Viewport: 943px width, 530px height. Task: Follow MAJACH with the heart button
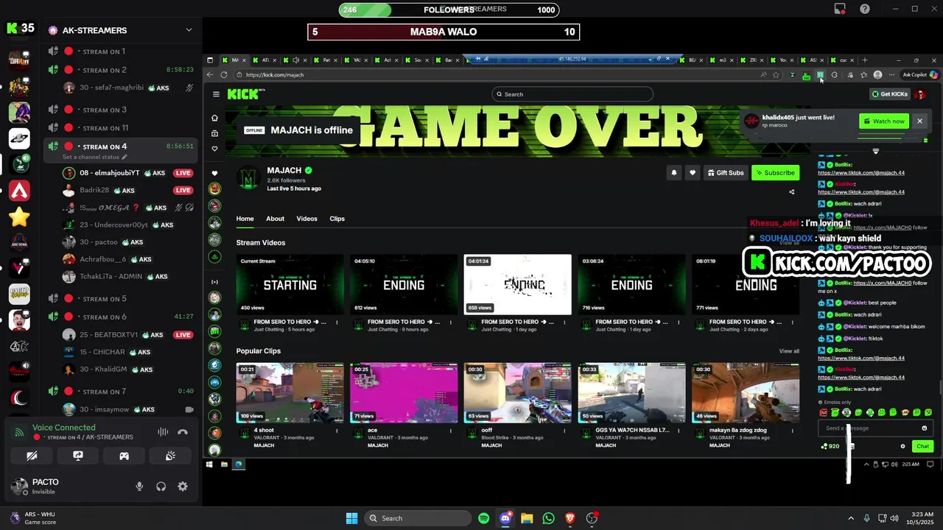point(692,172)
